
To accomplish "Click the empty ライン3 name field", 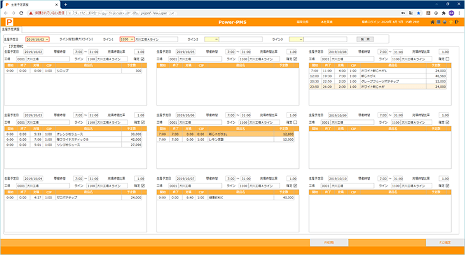I will click(325, 40).
